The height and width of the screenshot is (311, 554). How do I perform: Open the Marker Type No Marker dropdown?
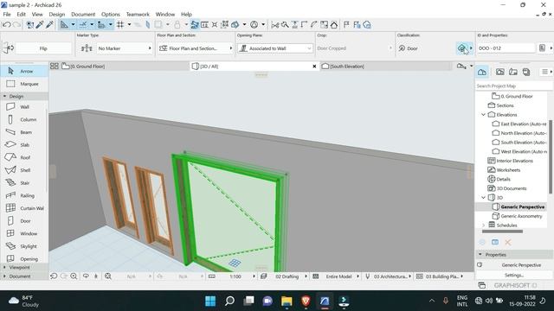pos(125,48)
